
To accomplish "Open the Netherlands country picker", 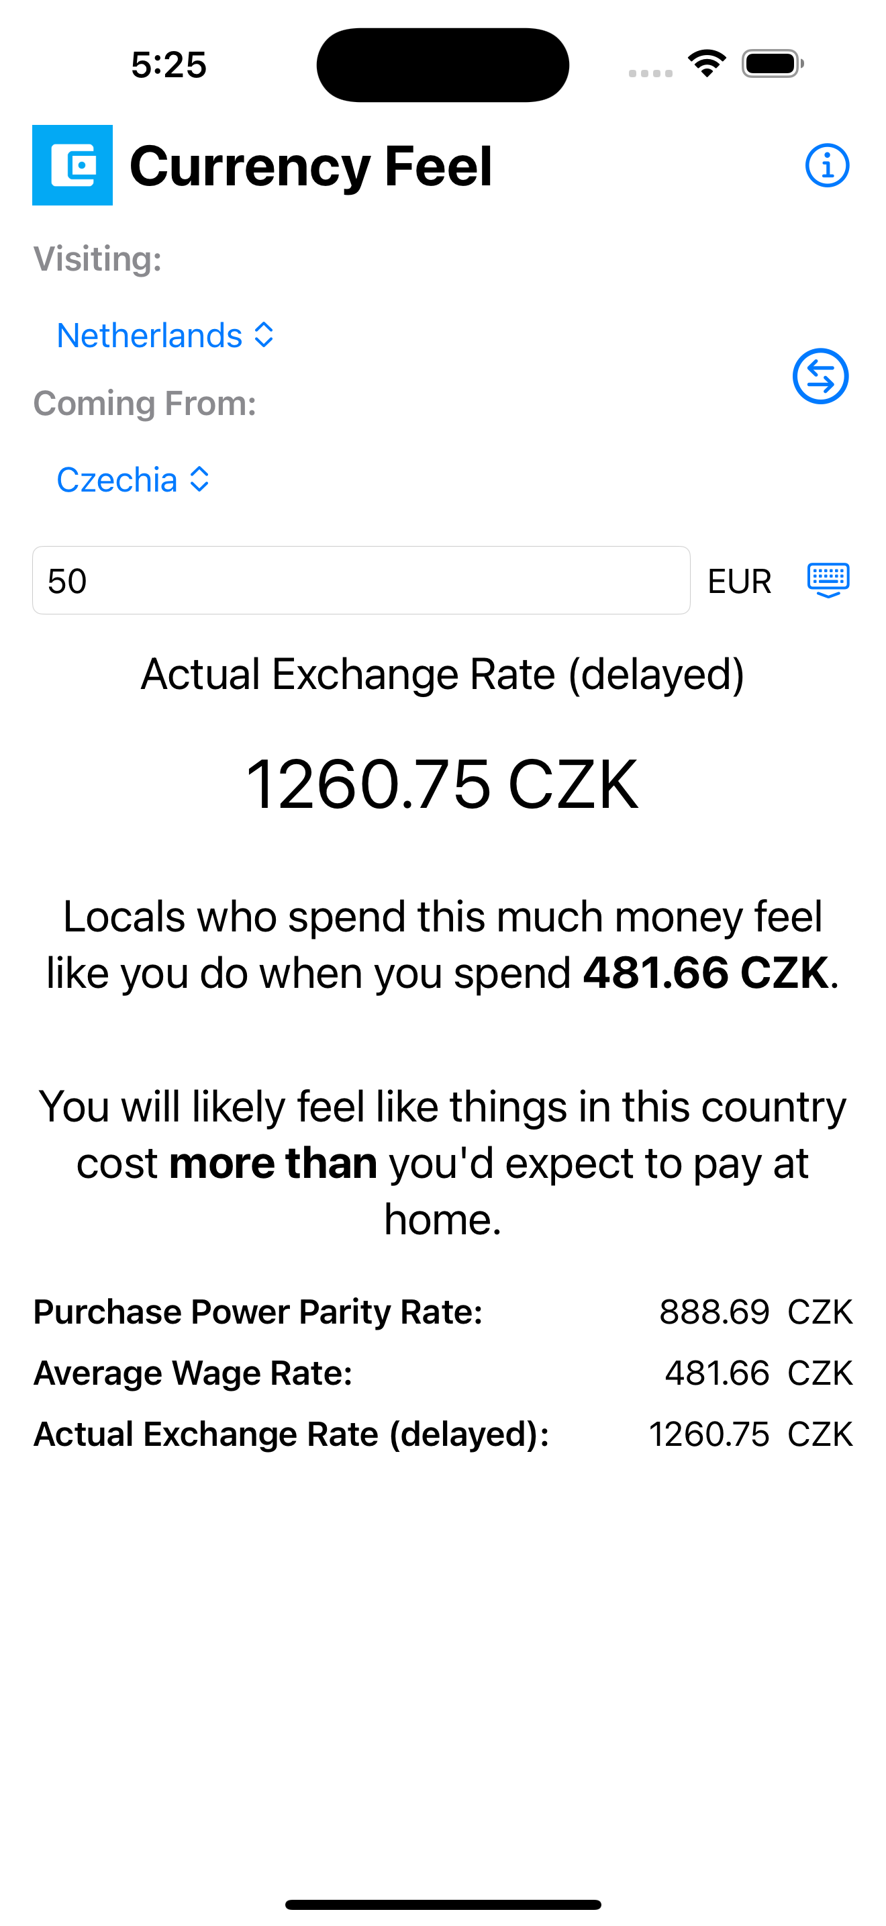I will tap(165, 335).
